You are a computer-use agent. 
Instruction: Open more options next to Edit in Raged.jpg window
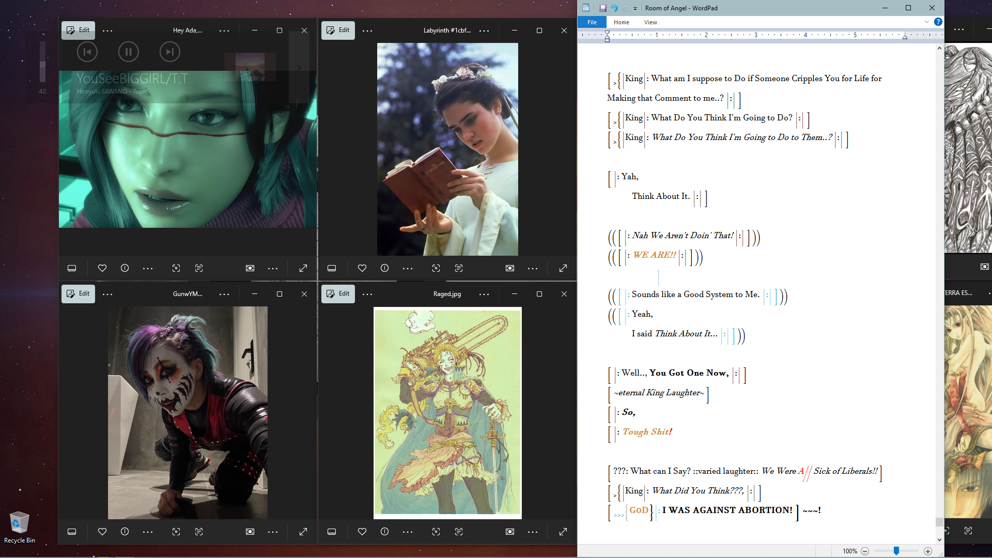[367, 294]
